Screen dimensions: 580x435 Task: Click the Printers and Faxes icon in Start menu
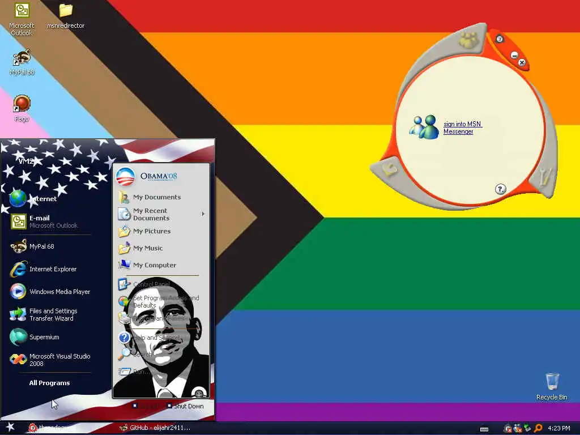click(x=124, y=318)
